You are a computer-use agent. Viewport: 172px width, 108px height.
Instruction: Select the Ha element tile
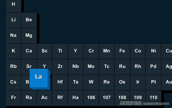[x=76, y=98]
